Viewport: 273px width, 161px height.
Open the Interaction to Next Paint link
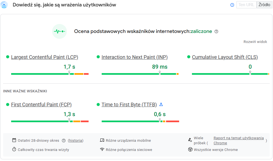pyautogui.click(x=135, y=57)
